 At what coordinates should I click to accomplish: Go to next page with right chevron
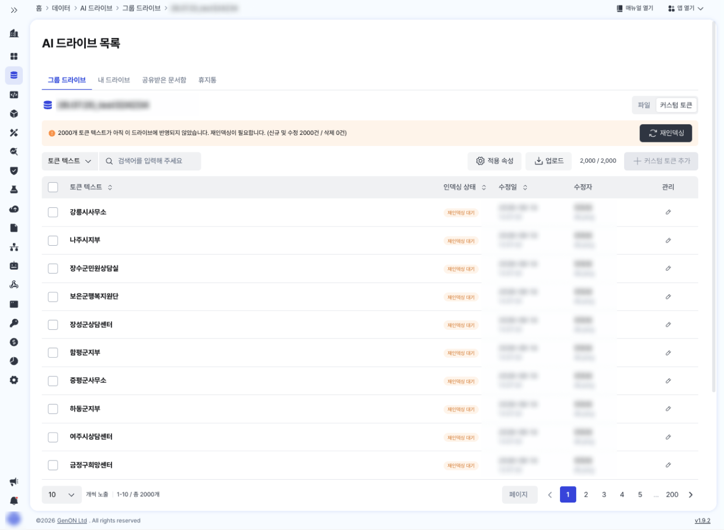691,494
